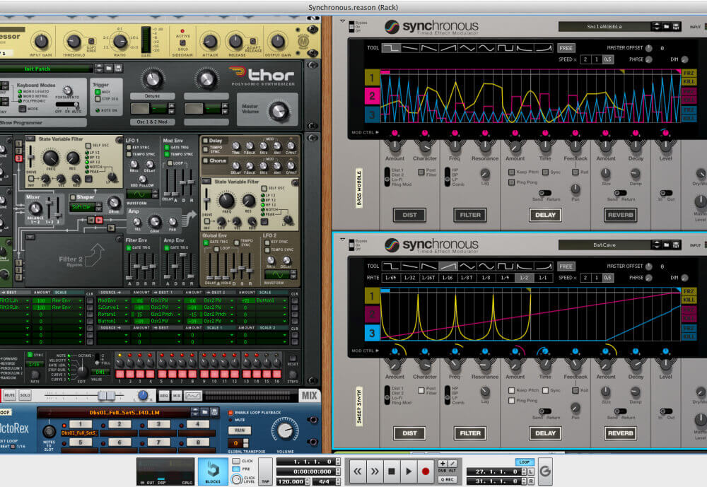This screenshot has height=487, width=707.
Task: Step through Thor Init Patch selector arrows
Action: click(99, 68)
